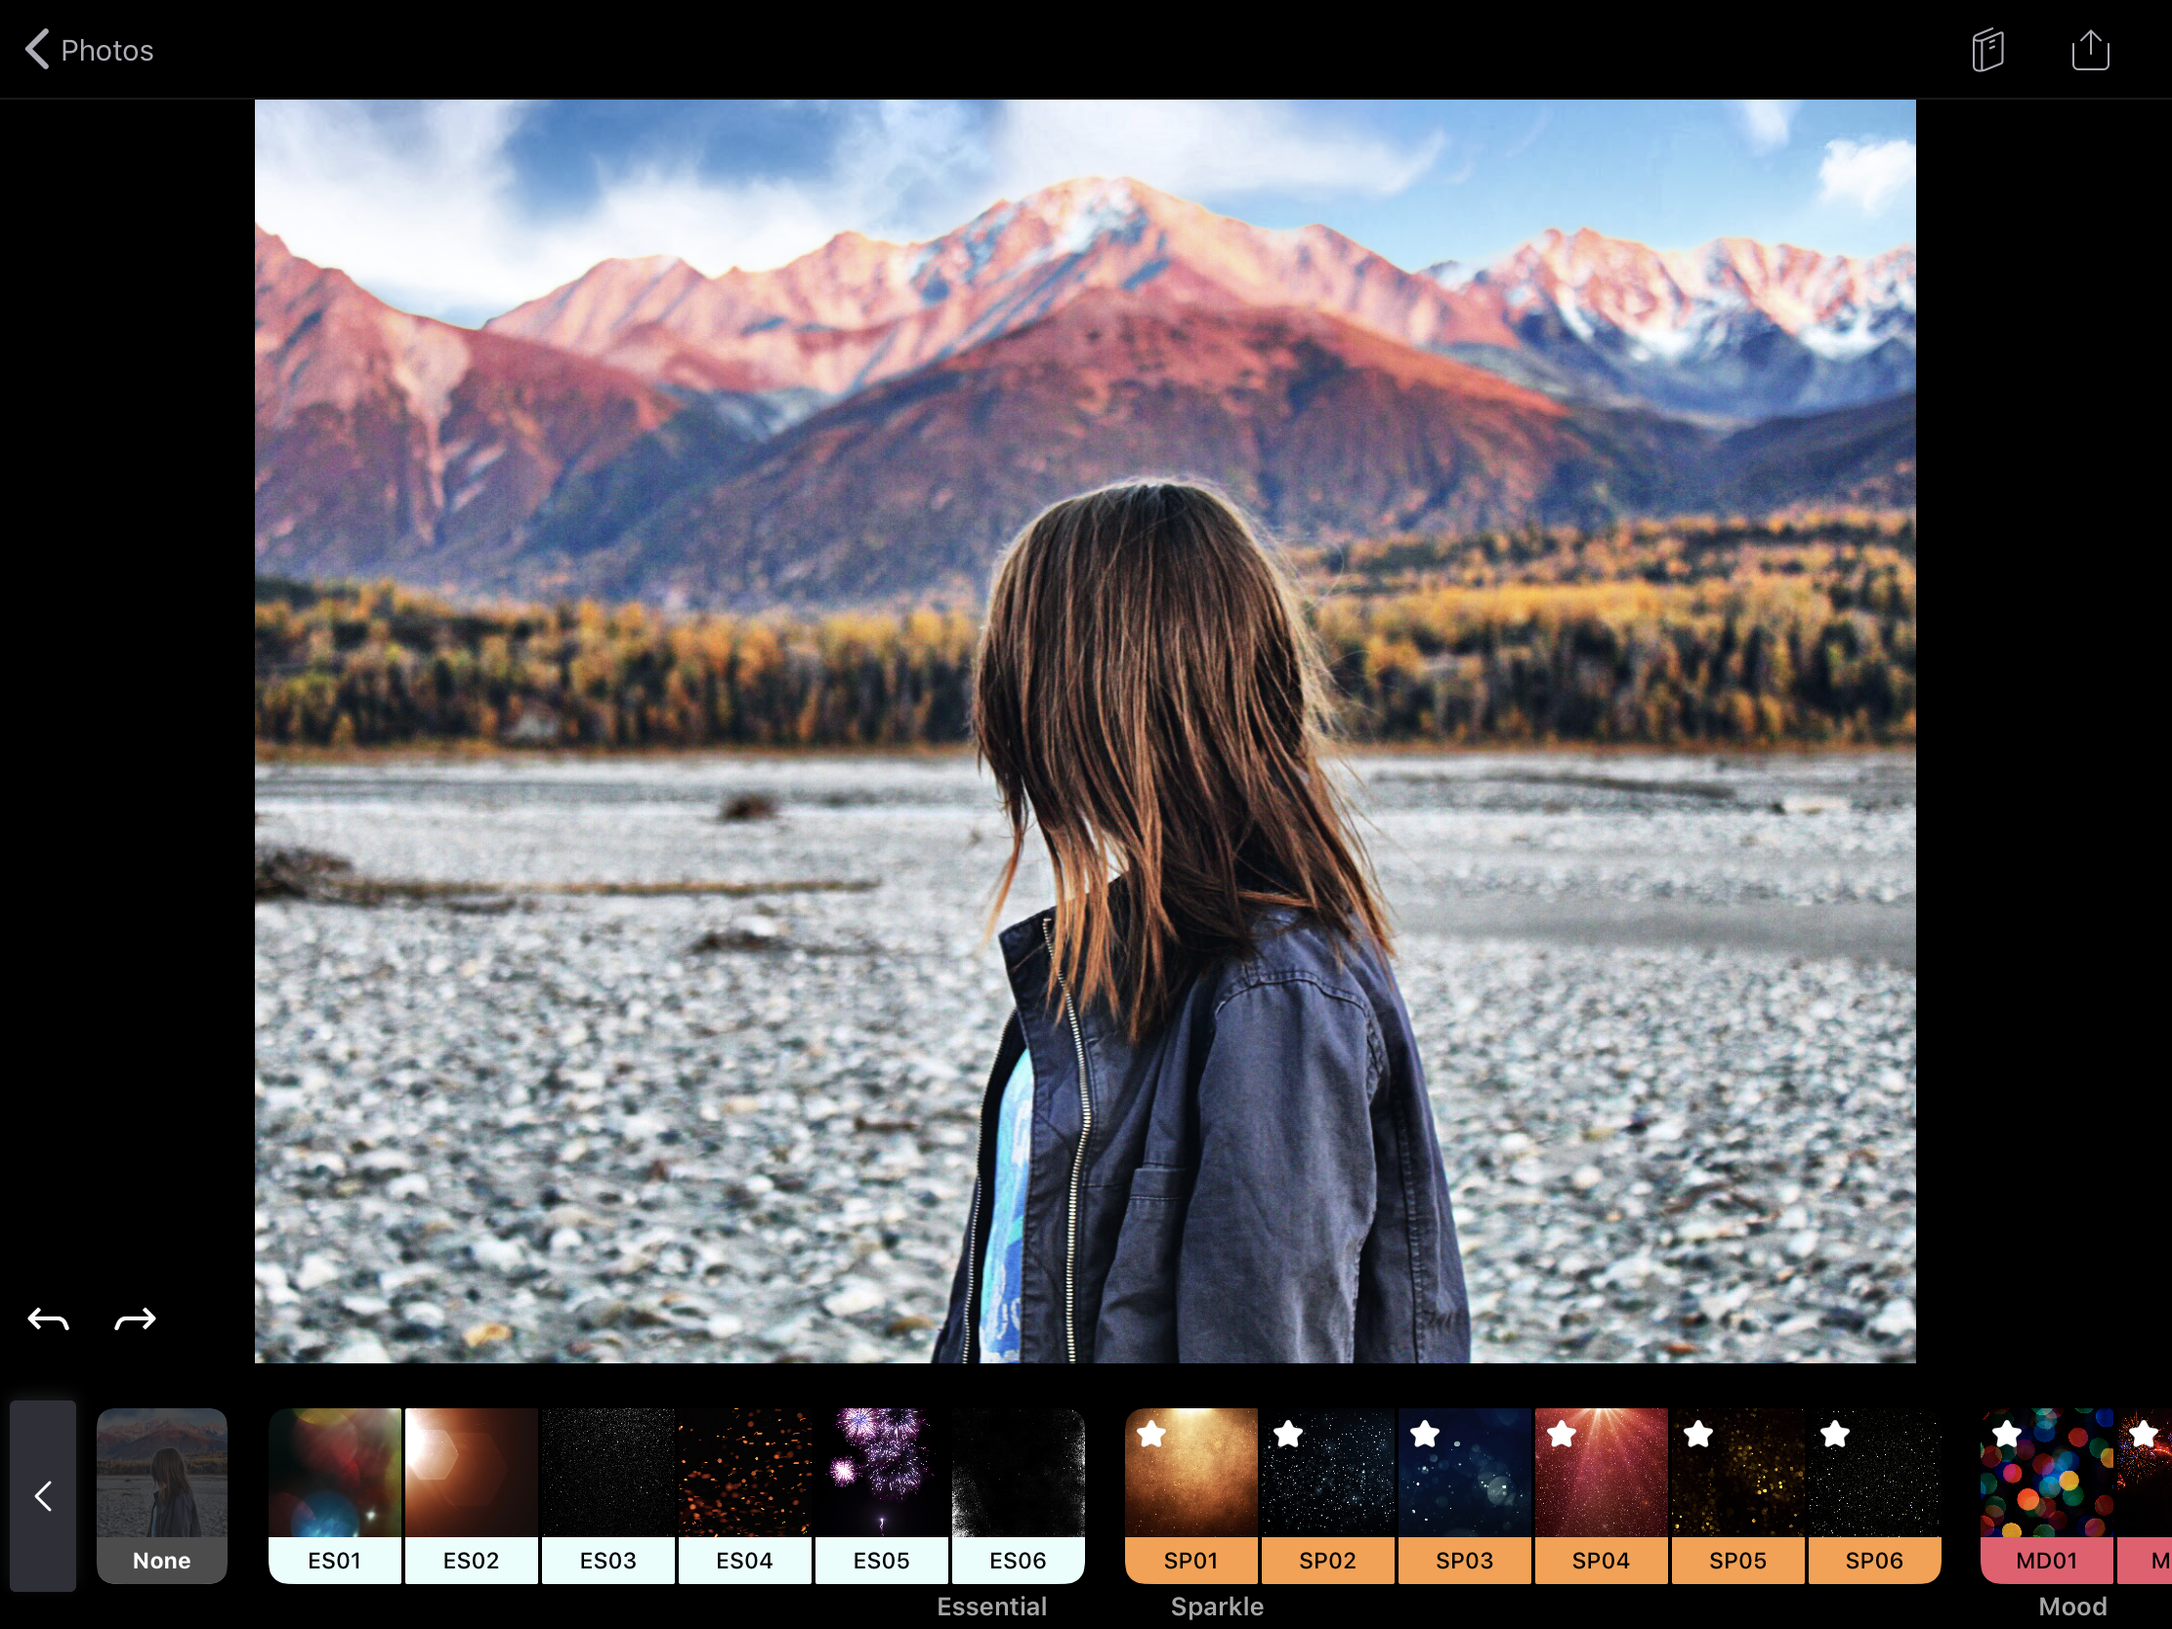Viewport: 2172px width, 1629px height.
Task: Collapse filter strip with left chevron
Action: click(x=43, y=1495)
